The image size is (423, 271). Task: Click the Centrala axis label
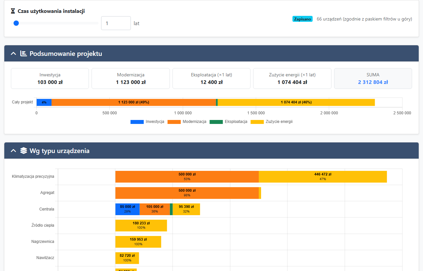tap(47, 209)
